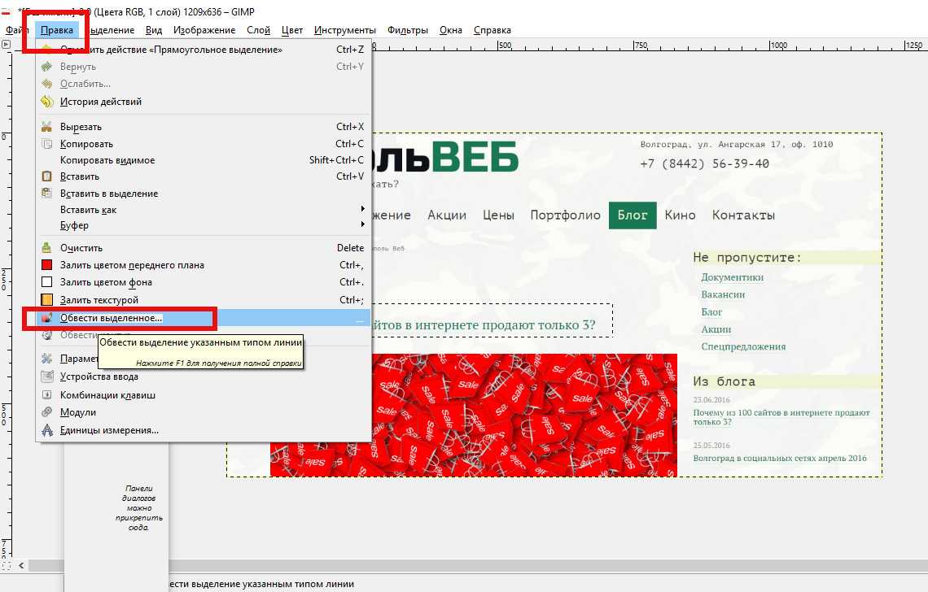Click the History of actions icon
Screen dimensions: 928x592
(46, 102)
